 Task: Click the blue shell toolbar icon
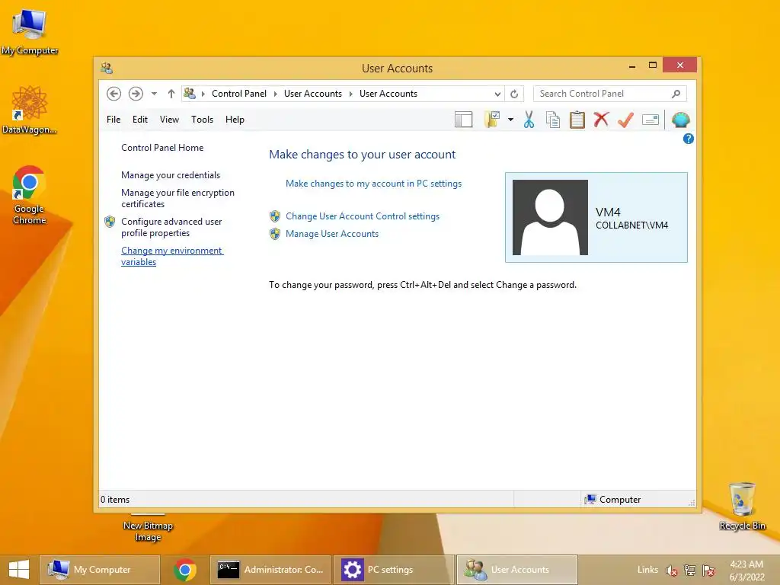(x=680, y=120)
